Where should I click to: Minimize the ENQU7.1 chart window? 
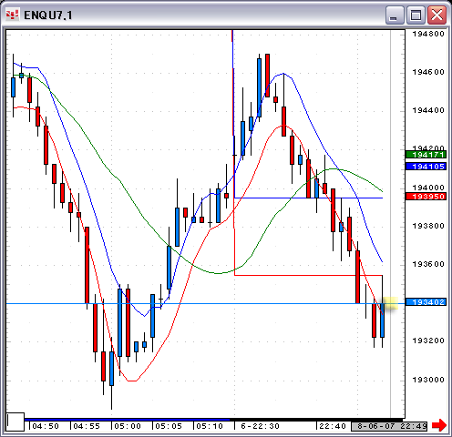click(395, 15)
